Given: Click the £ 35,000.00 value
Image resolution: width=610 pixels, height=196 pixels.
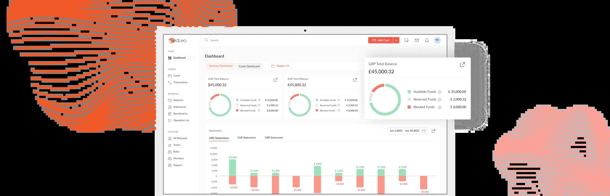Looking at the screenshot, I should tap(457, 92).
